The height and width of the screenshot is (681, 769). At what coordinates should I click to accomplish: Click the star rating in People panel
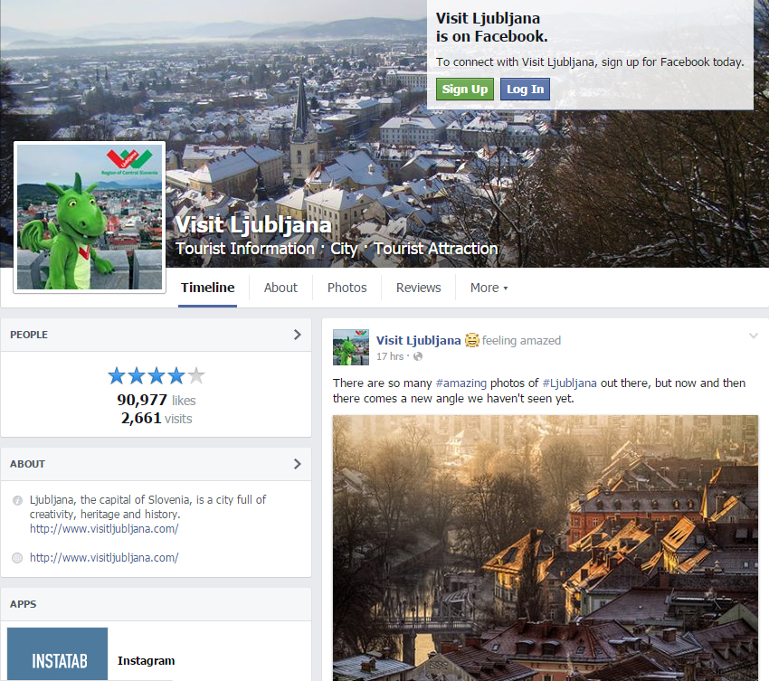[156, 376]
